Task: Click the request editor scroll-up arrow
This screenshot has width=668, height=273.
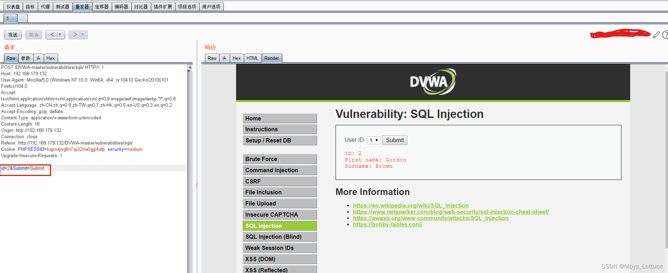Action: tap(190, 67)
